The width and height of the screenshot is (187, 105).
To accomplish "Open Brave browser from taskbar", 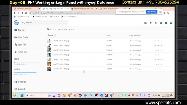I will (x=75, y=95).
